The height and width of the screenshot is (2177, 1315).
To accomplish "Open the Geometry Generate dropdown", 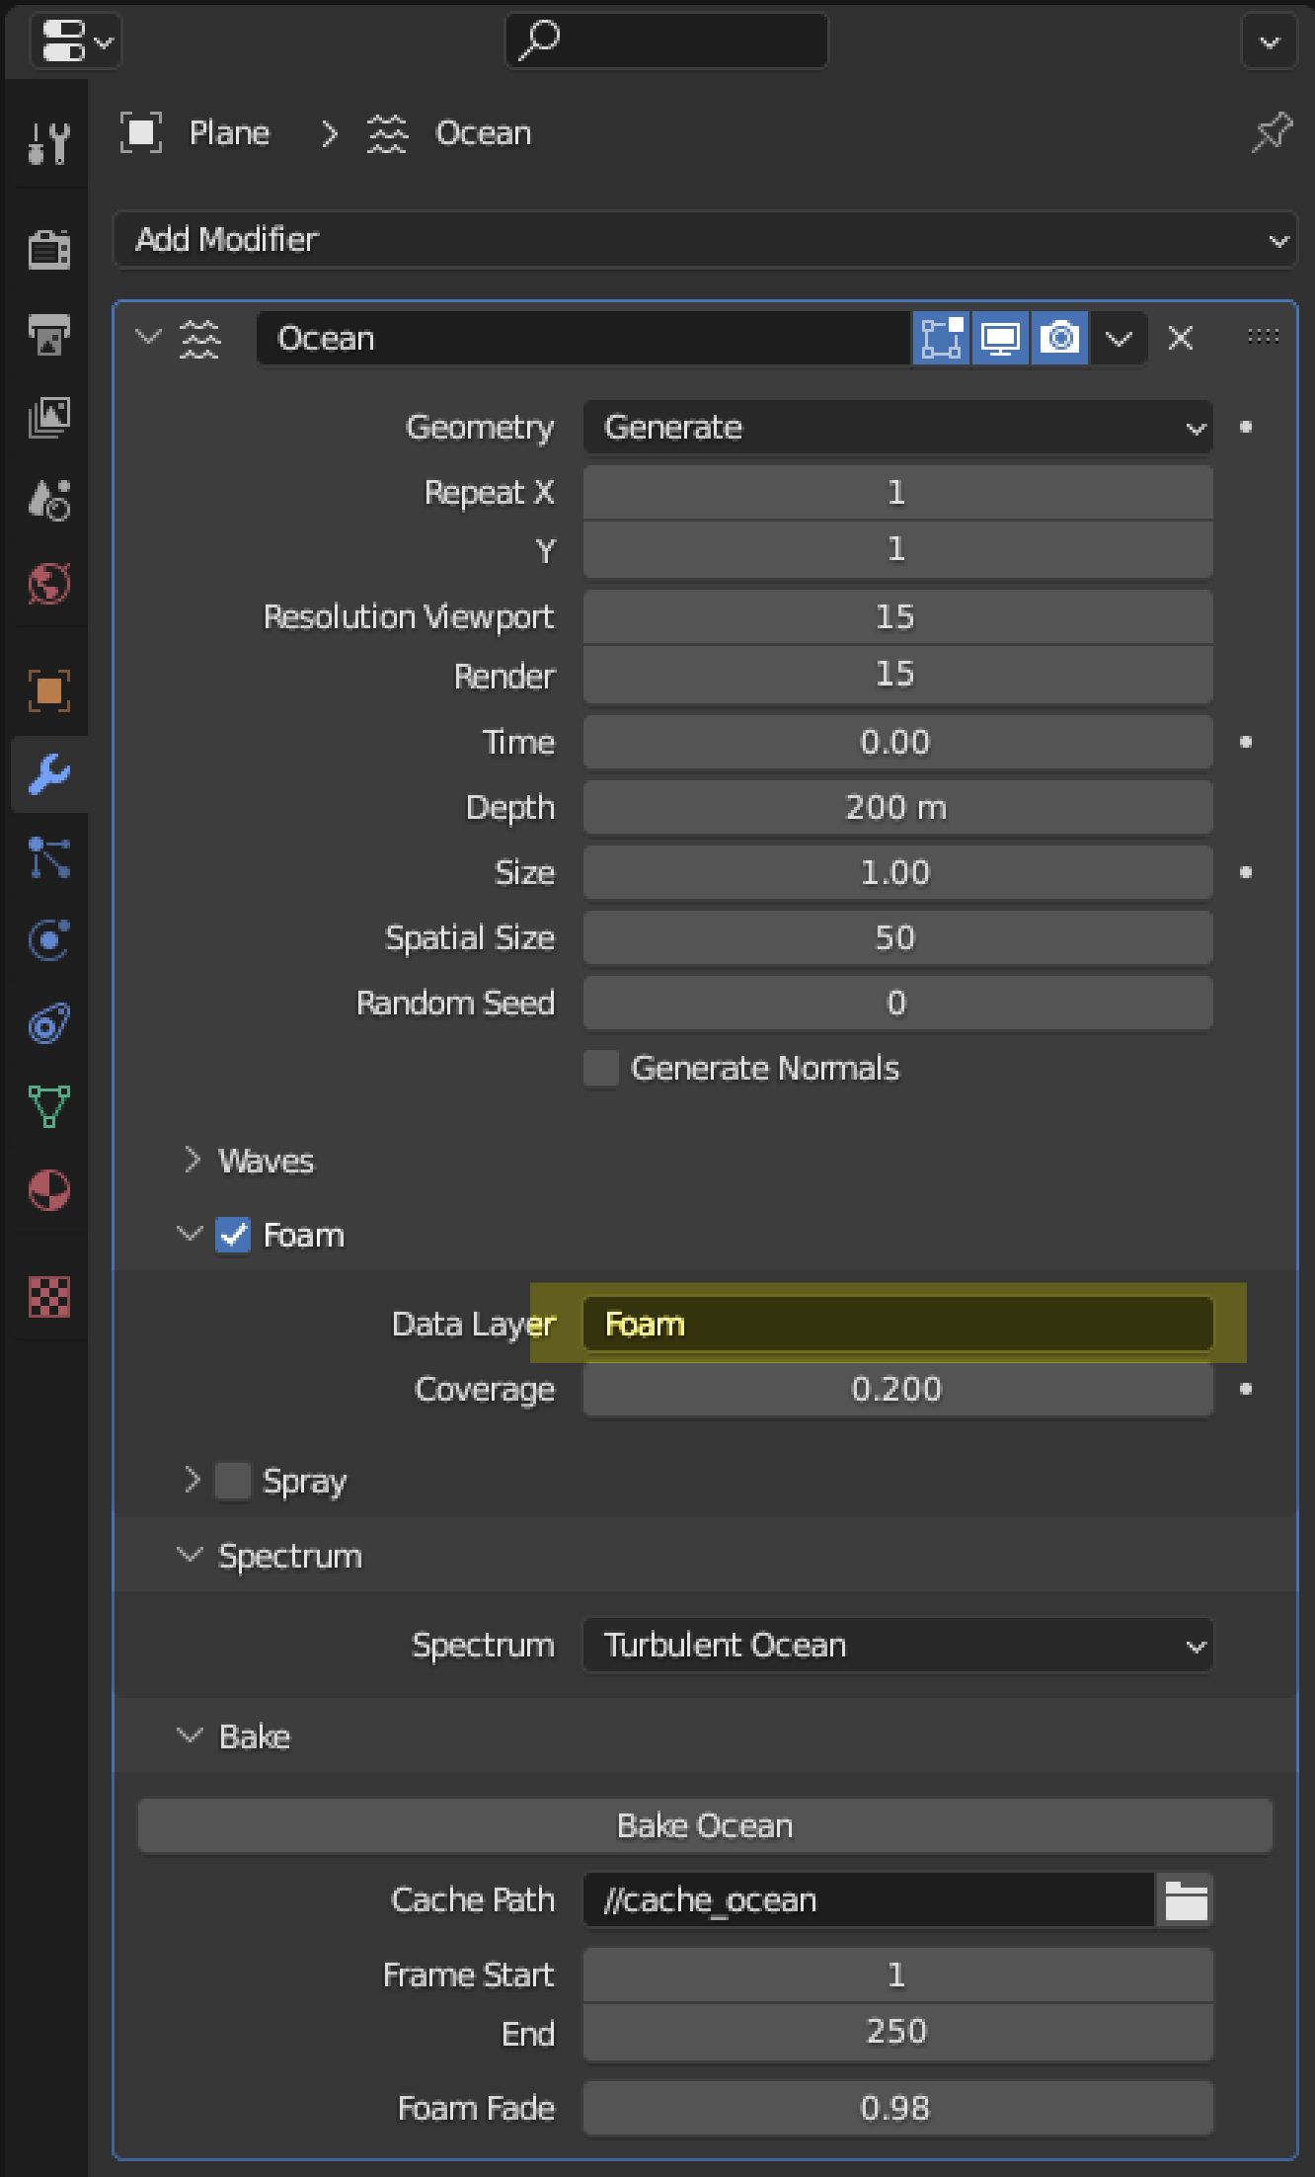I will coord(897,427).
